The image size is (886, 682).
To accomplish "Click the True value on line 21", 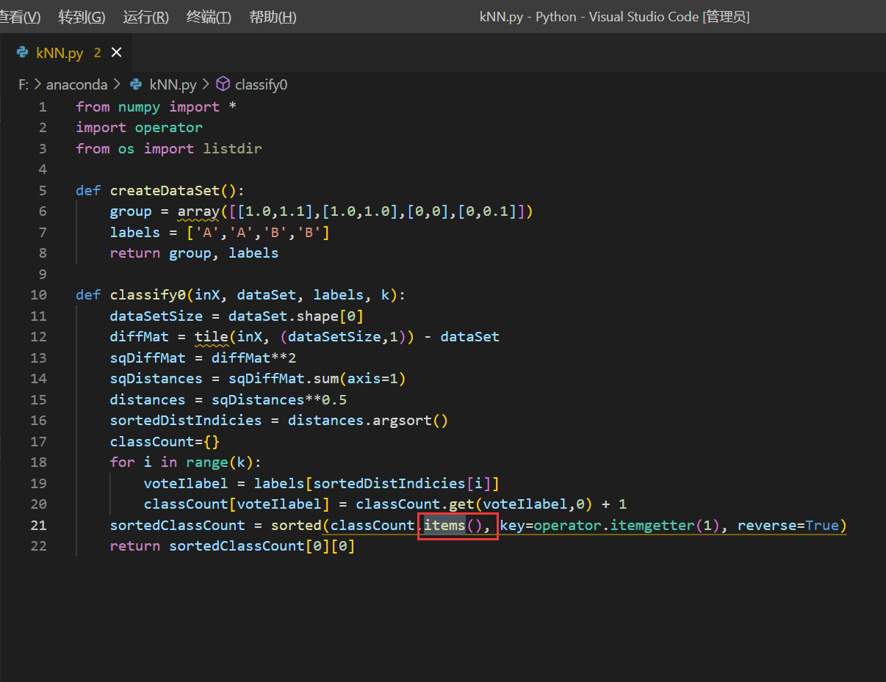I will (822, 526).
